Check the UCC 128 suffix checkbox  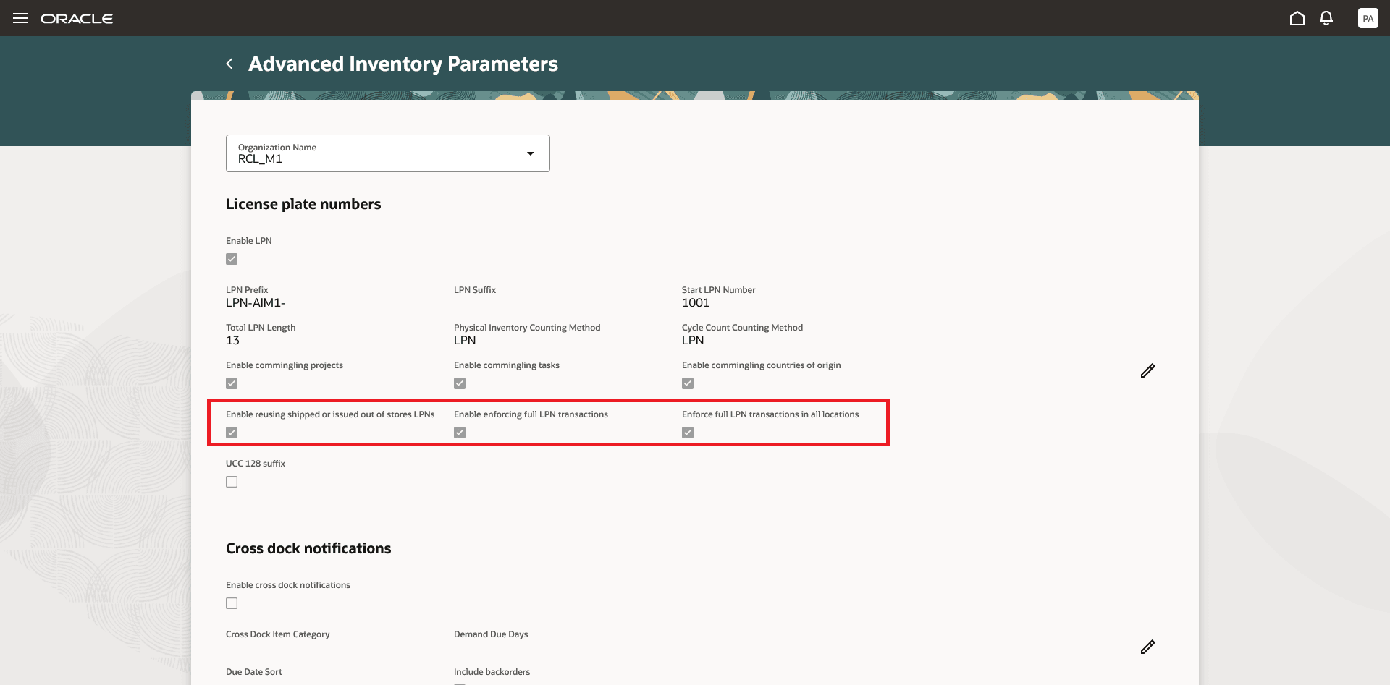(232, 482)
